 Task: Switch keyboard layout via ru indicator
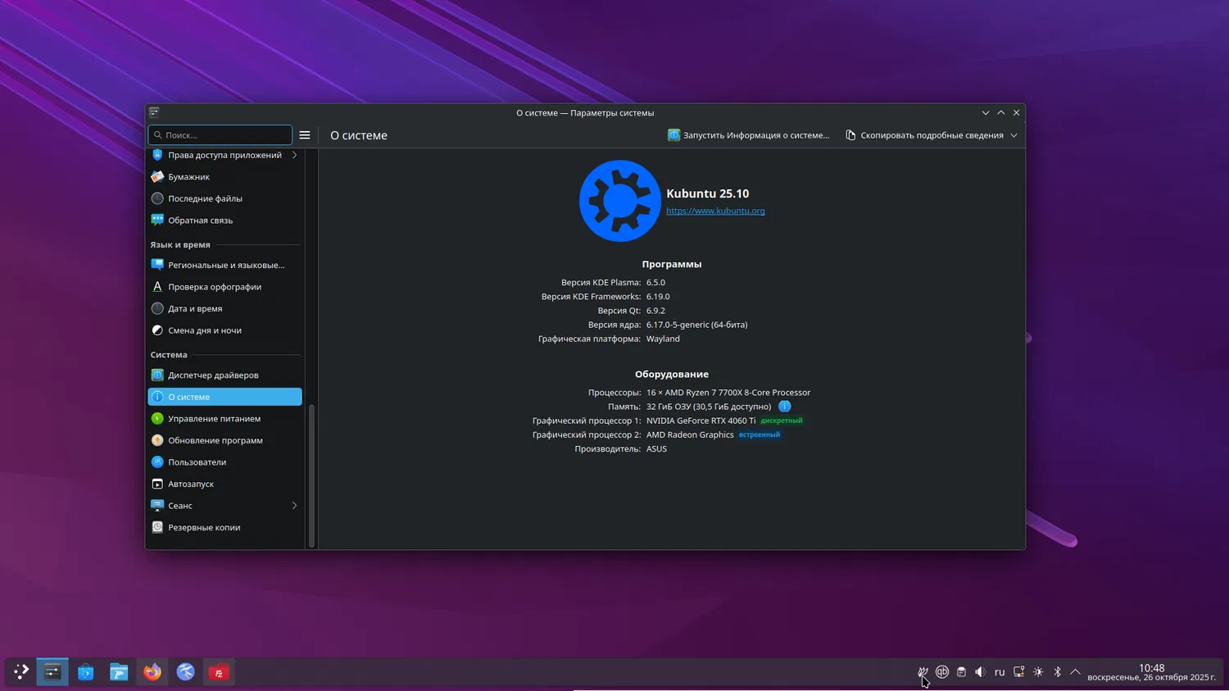click(1000, 672)
